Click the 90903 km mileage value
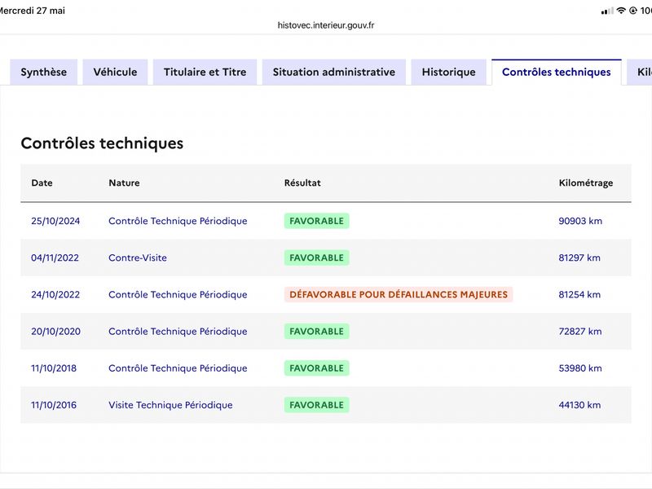The width and height of the screenshot is (652, 489). pos(580,221)
